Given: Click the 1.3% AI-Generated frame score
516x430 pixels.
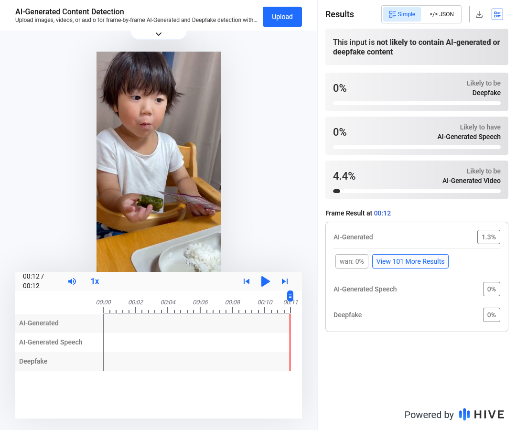Looking at the screenshot, I should point(488,237).
